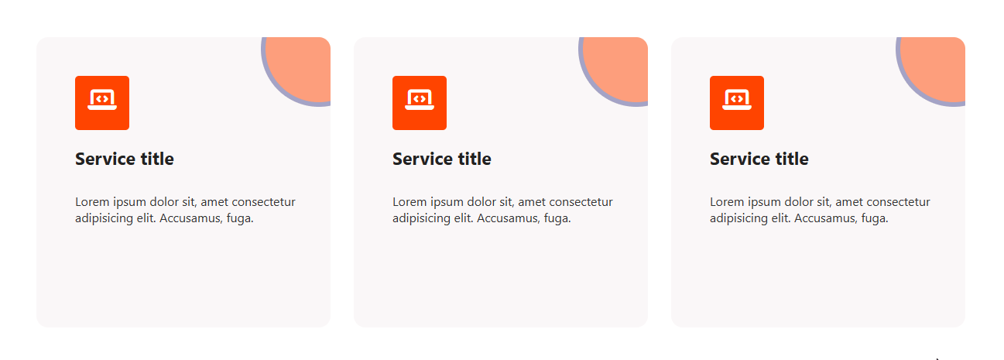Click "adipisicing elit. Accusamus, fuga." in the middle card
1004x360 pixels.
481,218
